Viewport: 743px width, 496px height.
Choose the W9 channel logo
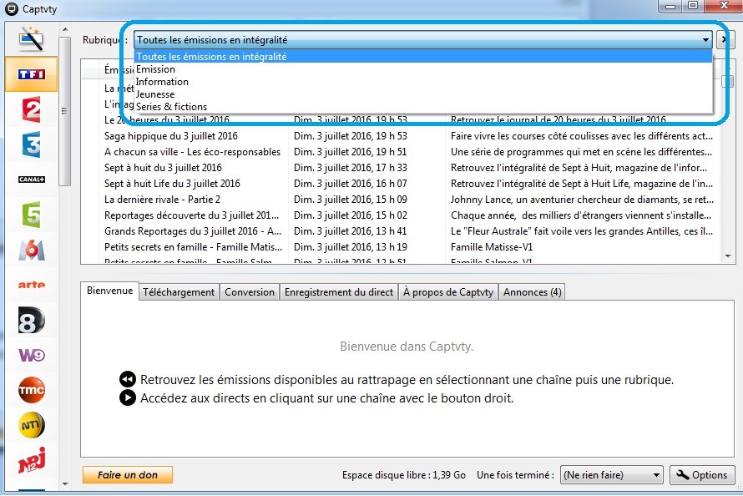31,355
